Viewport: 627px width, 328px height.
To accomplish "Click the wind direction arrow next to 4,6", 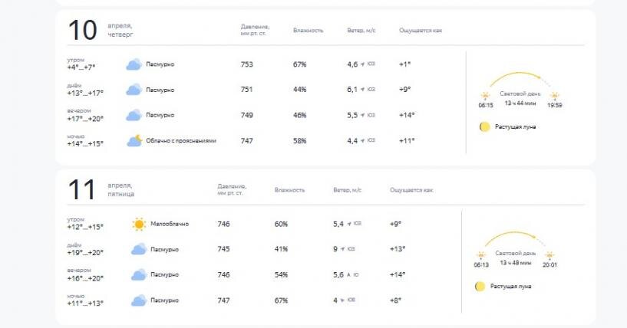I will (x=362, y=64).
